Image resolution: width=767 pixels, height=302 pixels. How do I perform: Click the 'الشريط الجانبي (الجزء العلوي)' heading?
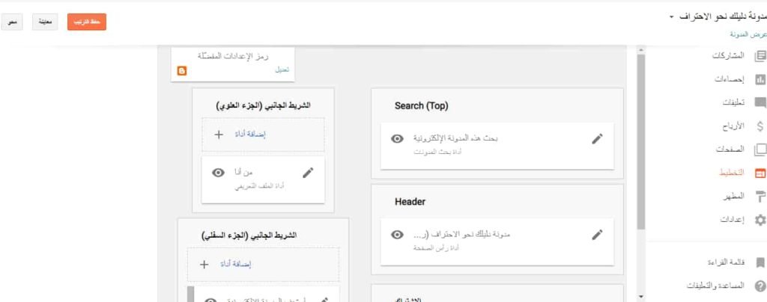263,105
